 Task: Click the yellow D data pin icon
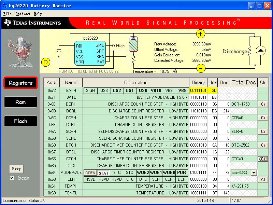point(46,62)
